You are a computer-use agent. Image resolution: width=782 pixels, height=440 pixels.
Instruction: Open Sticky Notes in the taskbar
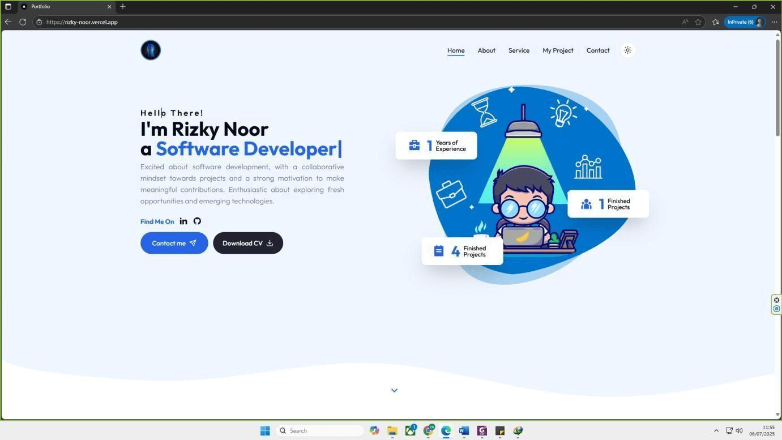(499, 431)
